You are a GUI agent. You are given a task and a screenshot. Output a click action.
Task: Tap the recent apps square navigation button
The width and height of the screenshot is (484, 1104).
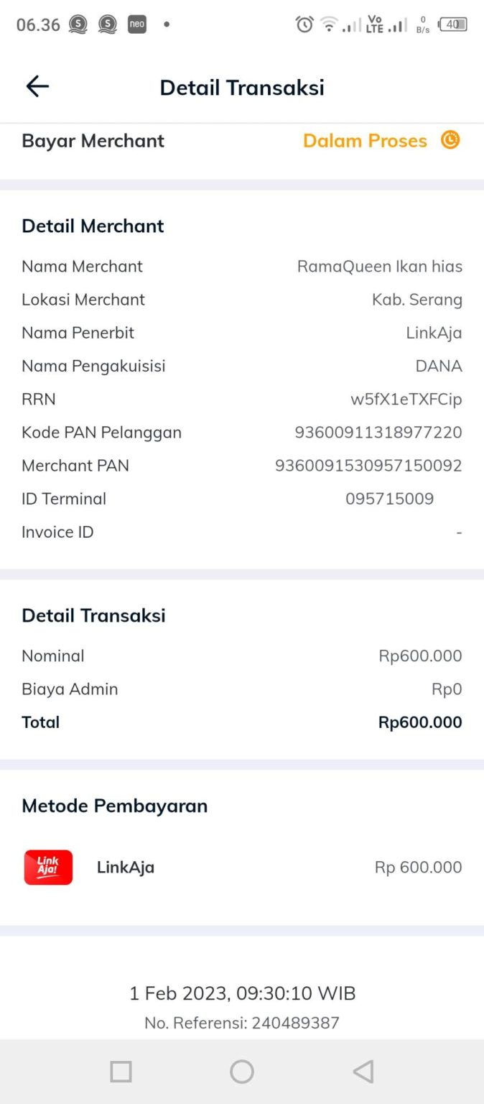pos(121,1071)
